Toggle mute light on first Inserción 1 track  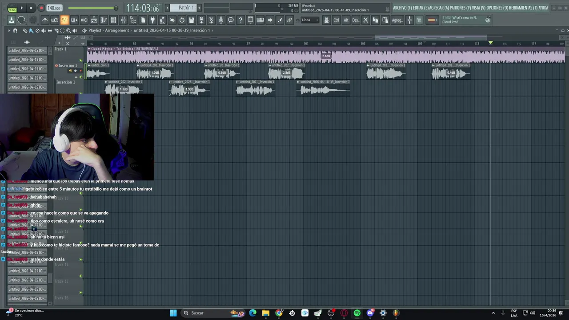80,76
